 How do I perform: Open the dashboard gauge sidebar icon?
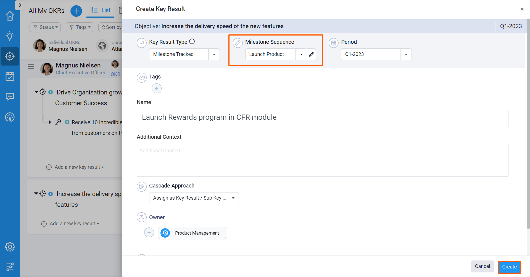coord(10,117)
